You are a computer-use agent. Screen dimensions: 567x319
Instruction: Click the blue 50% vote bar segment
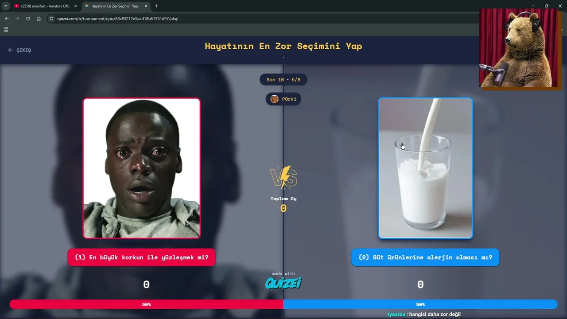point(420,304)
